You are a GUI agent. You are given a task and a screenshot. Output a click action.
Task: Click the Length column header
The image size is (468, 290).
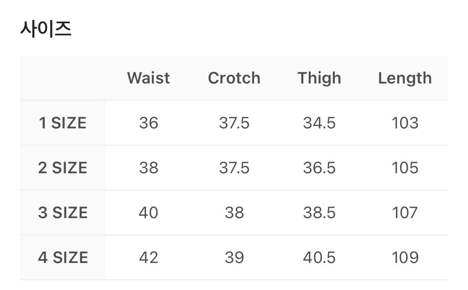coord(405,78)
